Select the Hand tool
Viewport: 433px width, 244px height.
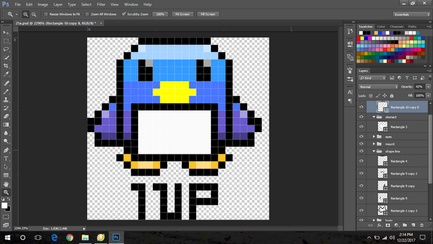[x=6, y=184]
